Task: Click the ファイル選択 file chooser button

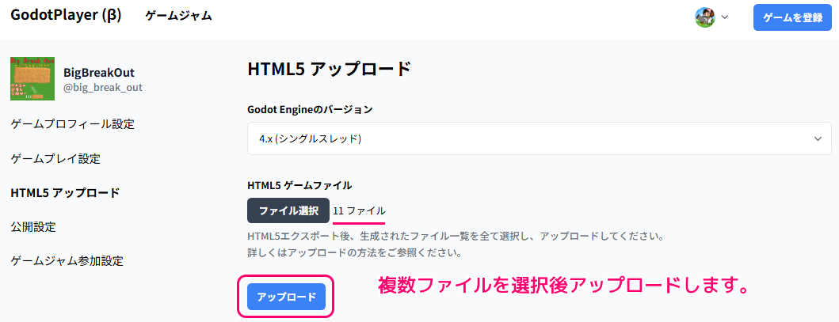Action: [x=288, y=210]
